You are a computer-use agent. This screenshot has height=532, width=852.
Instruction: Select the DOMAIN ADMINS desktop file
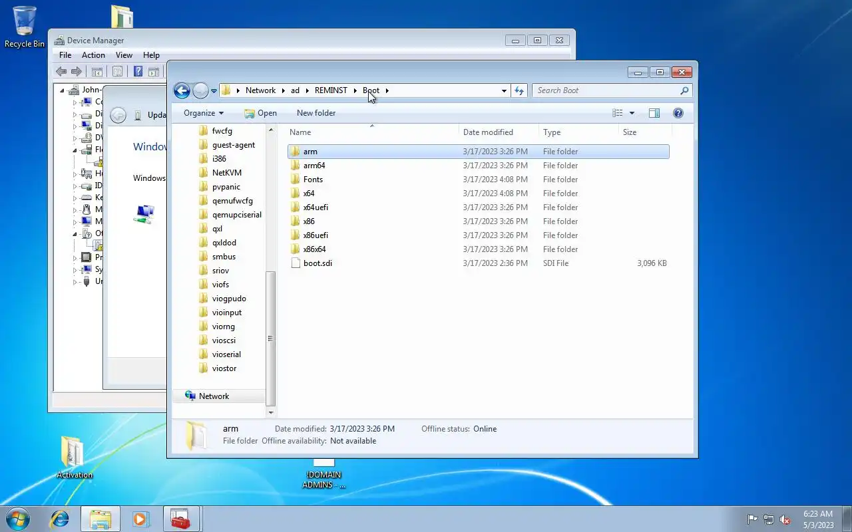323,473
